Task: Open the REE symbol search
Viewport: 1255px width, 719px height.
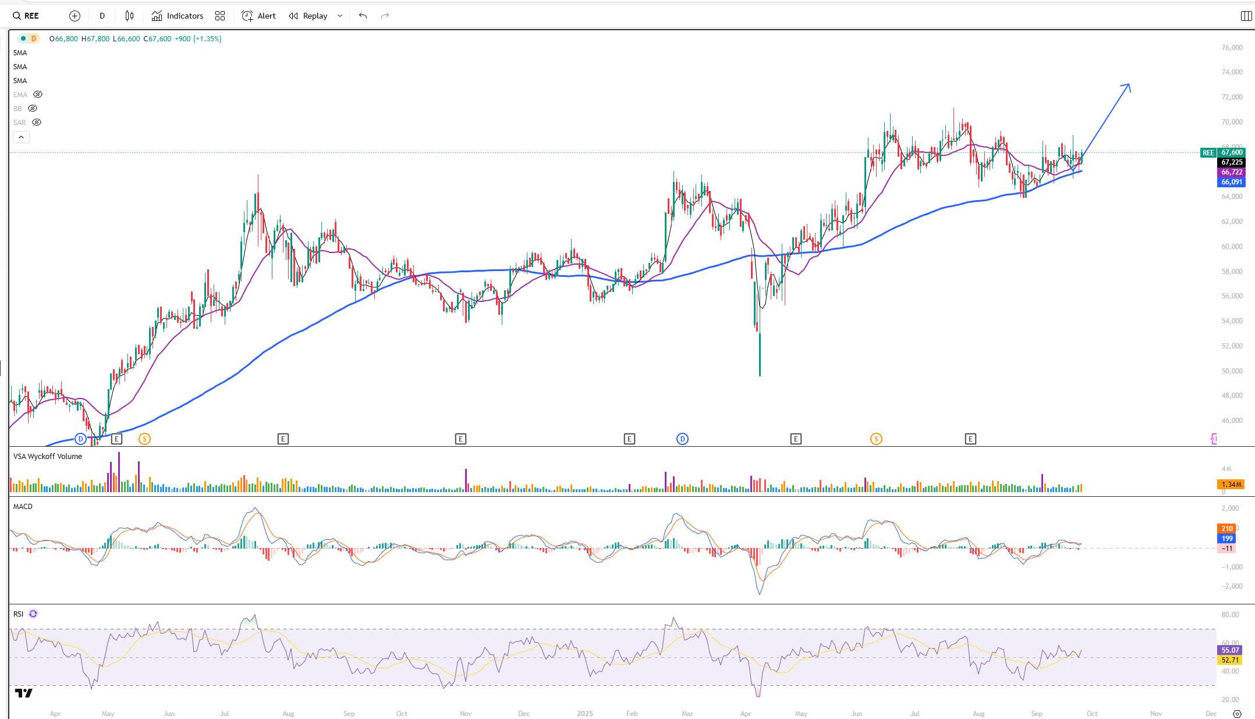Action: click(x=26, y=16)
